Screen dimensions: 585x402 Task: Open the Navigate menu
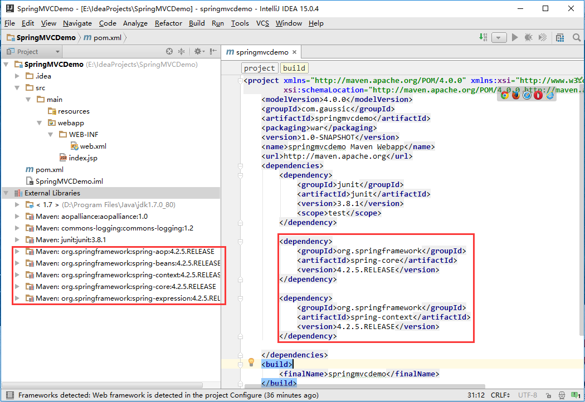coord(77,23)
